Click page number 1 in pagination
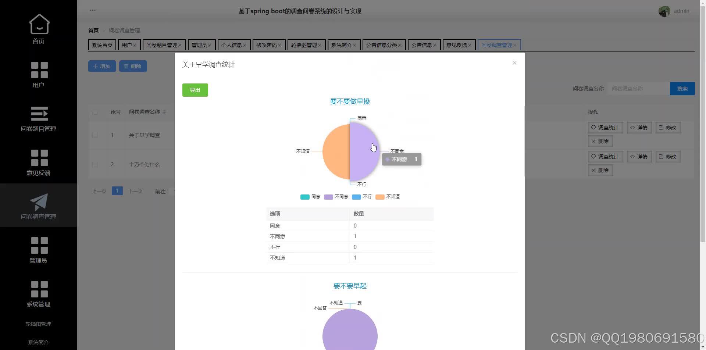This screenshot has height=350, width=706. click(117, 191)
